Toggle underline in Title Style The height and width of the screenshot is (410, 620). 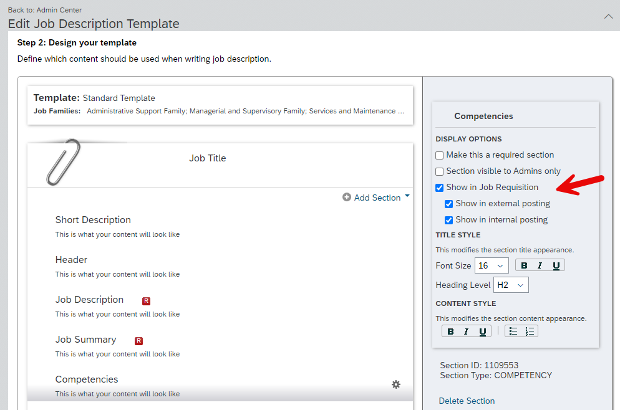556,265
